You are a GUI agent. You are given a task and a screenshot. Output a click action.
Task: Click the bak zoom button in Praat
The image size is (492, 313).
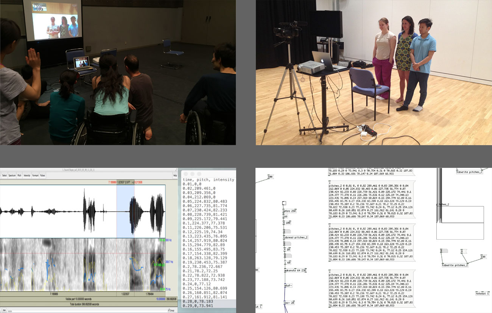(x=4, y=310)
